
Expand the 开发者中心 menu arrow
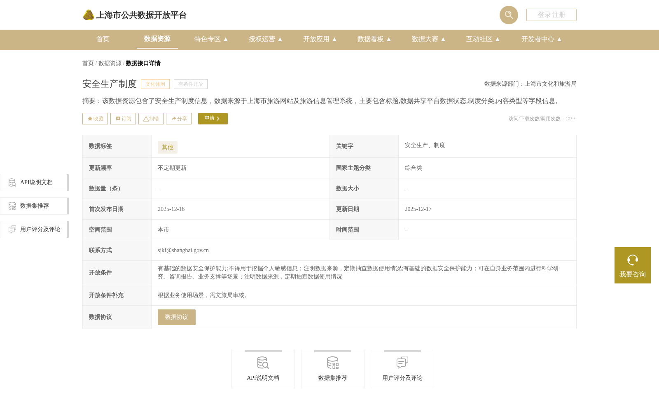[x=559, y=39]
